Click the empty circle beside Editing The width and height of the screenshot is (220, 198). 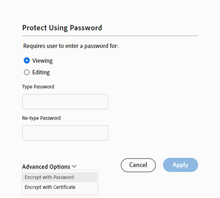[27, 72]
